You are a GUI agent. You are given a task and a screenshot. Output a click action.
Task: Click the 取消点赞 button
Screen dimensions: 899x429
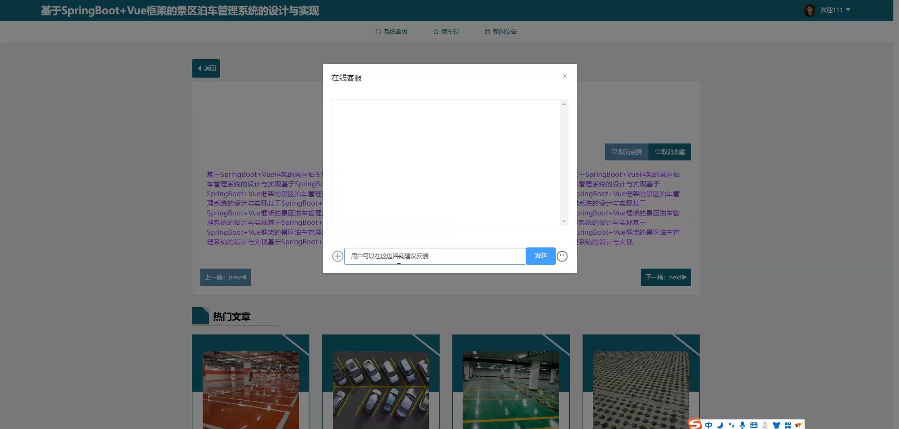627,152
